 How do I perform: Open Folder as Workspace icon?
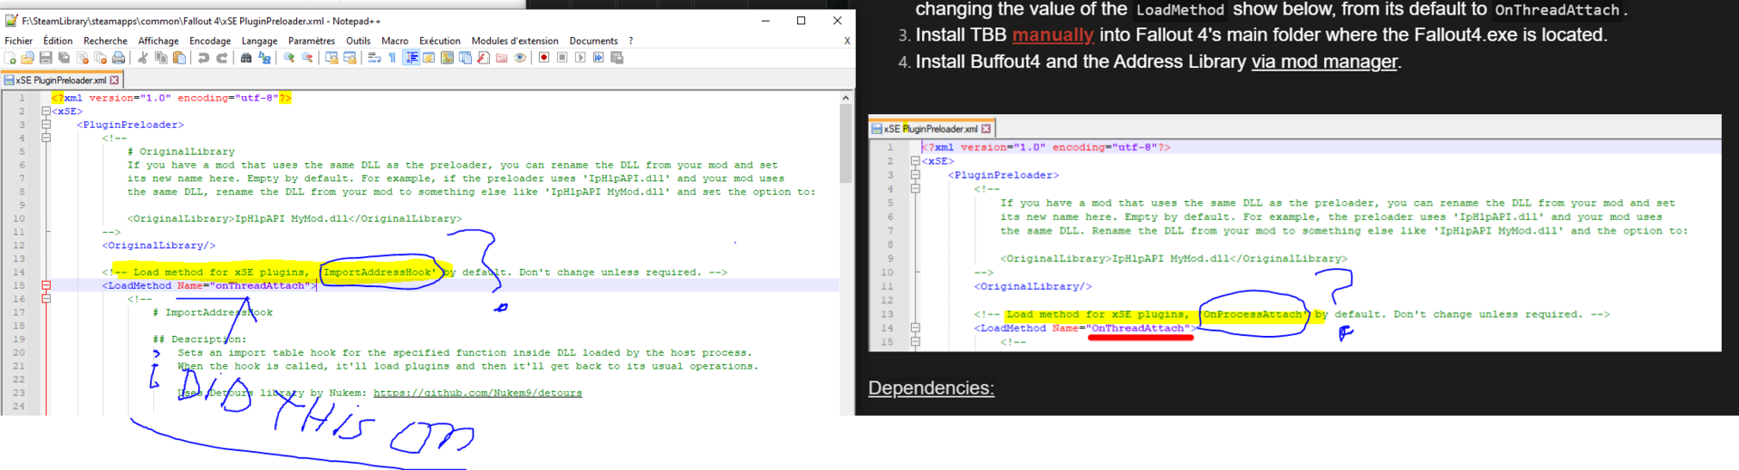[502, 58]
